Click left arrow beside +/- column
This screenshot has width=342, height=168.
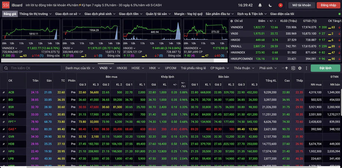[x=267, y=21]
